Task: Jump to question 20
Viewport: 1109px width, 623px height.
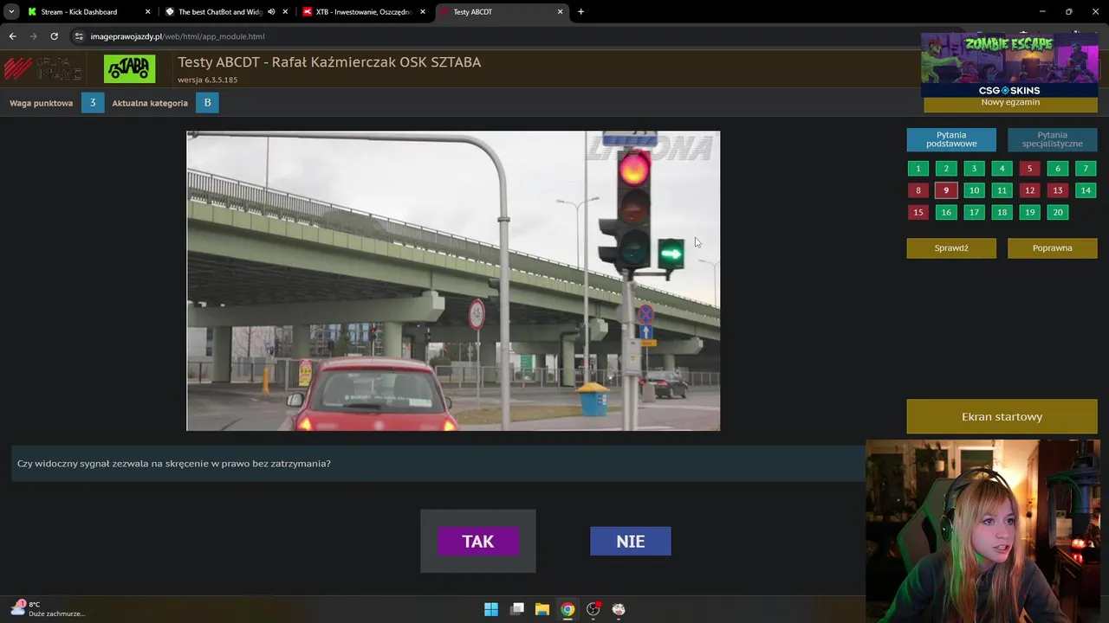Action: [1057, 212]
